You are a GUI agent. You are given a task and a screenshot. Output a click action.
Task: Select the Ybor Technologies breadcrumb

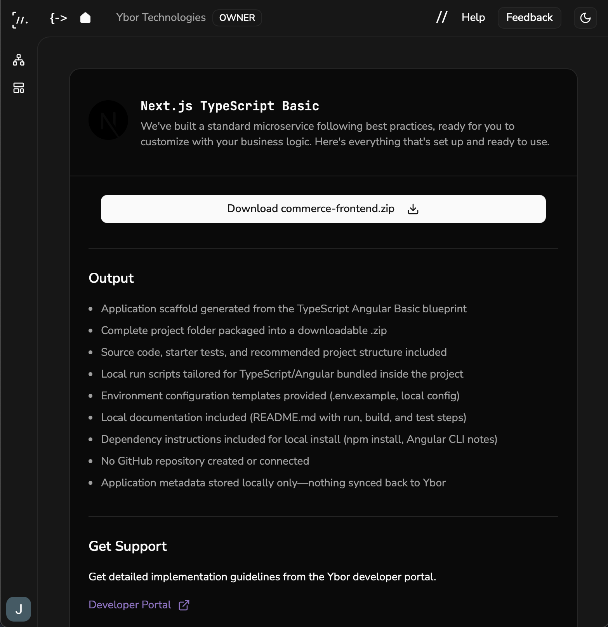[160, 17]
